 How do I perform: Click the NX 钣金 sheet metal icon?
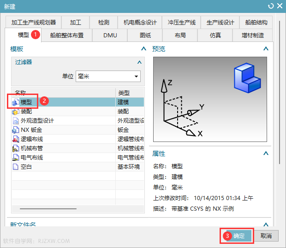pos(16,130)
